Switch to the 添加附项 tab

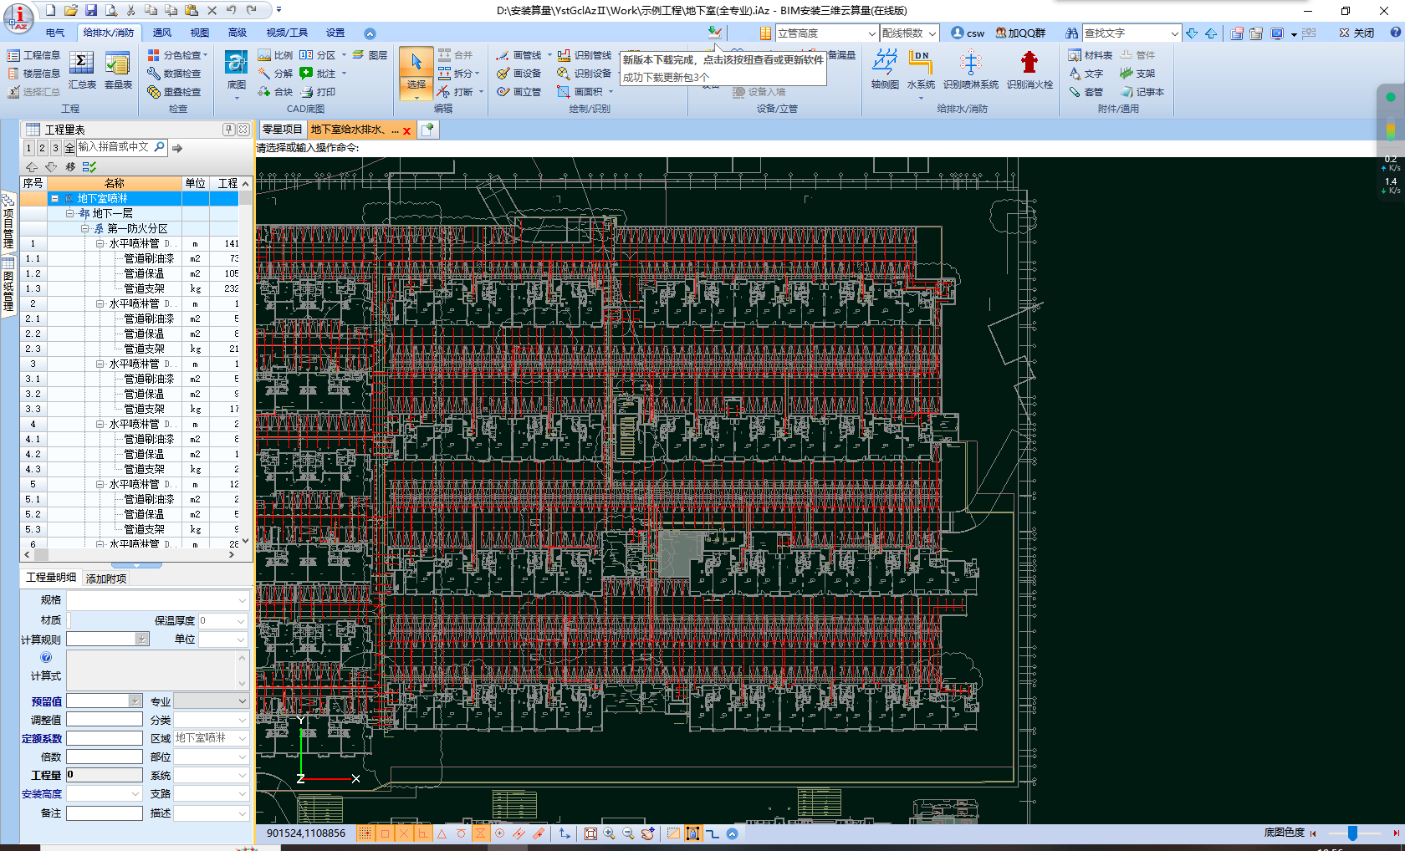coord(106,578)
